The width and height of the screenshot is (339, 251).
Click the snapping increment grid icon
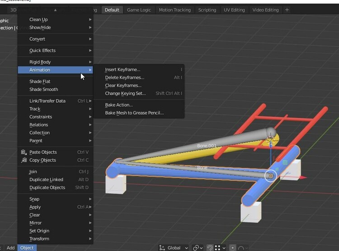(x=218, y=247)
